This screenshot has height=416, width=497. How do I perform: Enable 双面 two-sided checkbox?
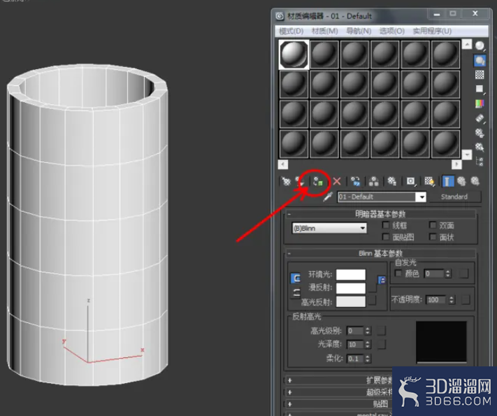pos(432,225)
